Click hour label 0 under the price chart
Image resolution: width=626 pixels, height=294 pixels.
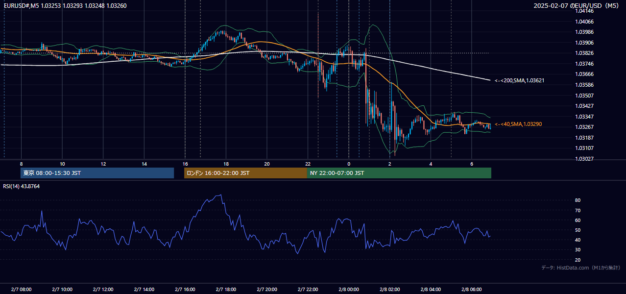tap(349, 164)
